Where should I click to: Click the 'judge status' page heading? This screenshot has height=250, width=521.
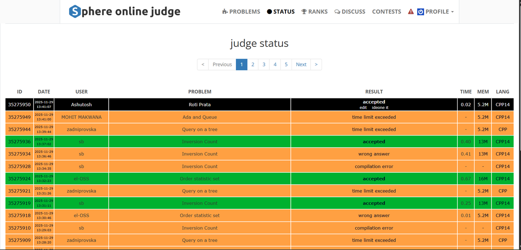(259, 43)
